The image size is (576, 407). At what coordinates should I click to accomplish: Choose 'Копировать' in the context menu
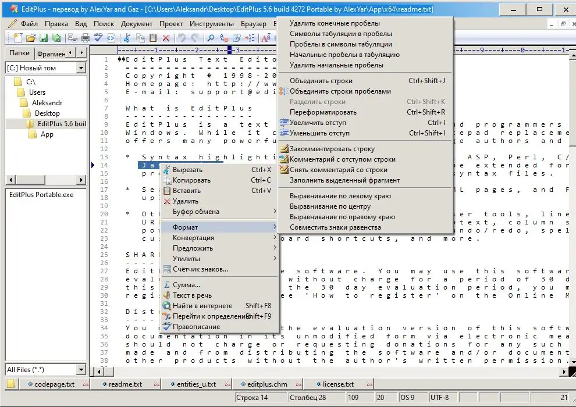click(219, 180)
